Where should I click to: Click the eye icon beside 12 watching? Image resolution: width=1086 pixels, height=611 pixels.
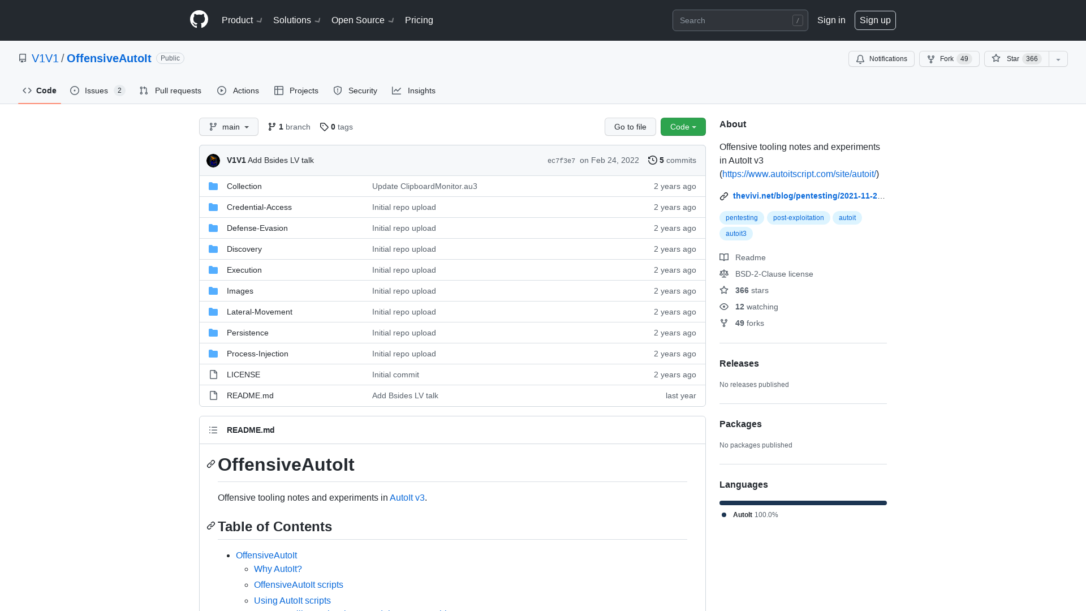coord(724,307)
